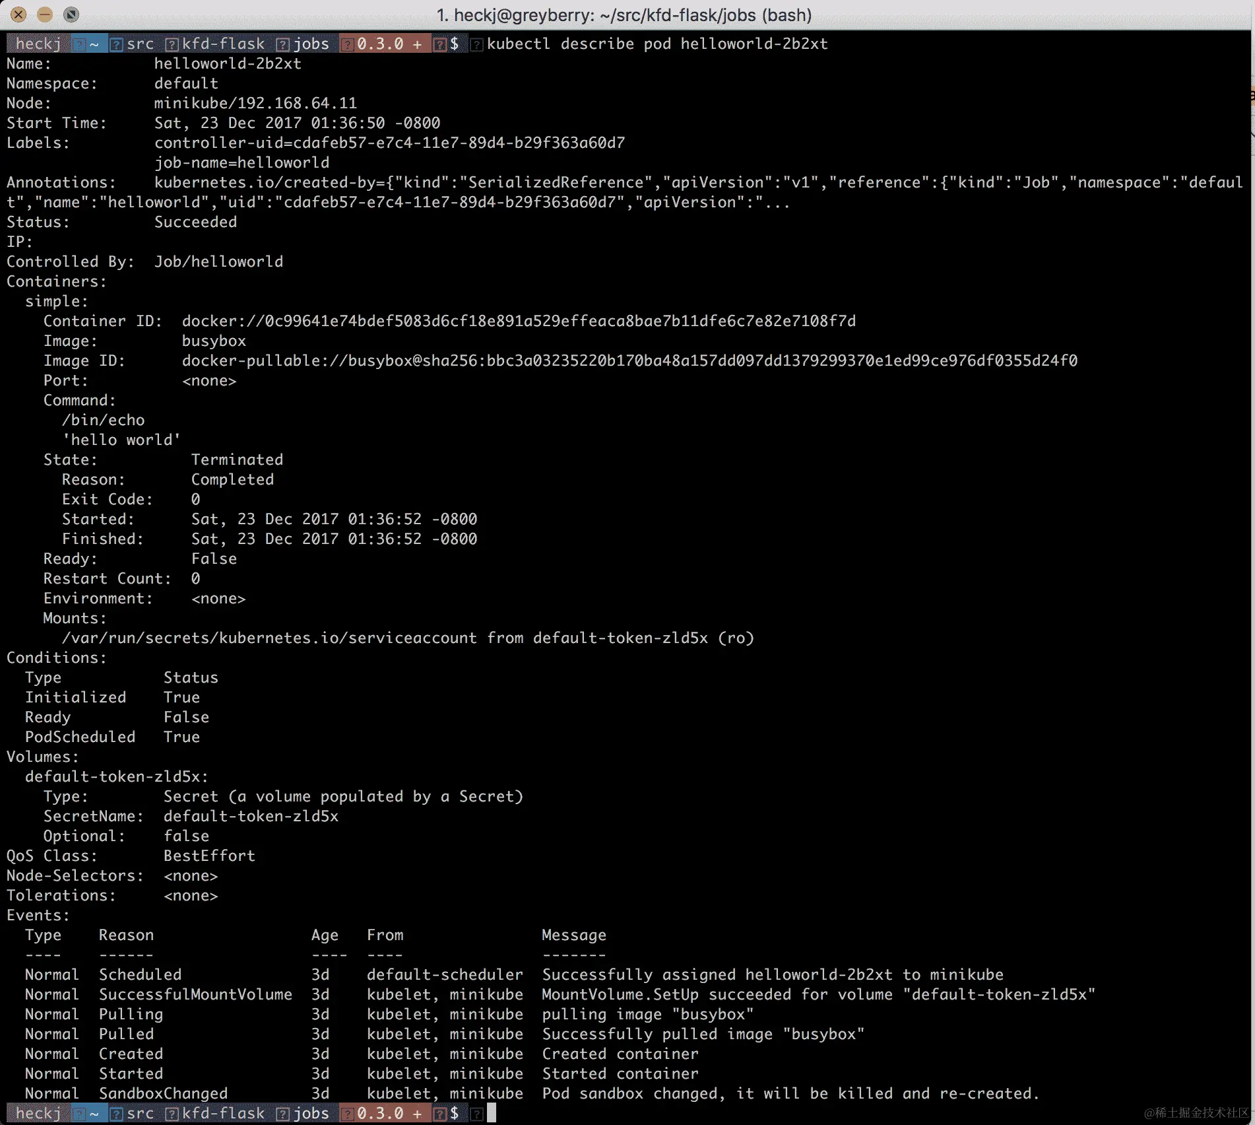Click the Created event row

pos(362,1054)
